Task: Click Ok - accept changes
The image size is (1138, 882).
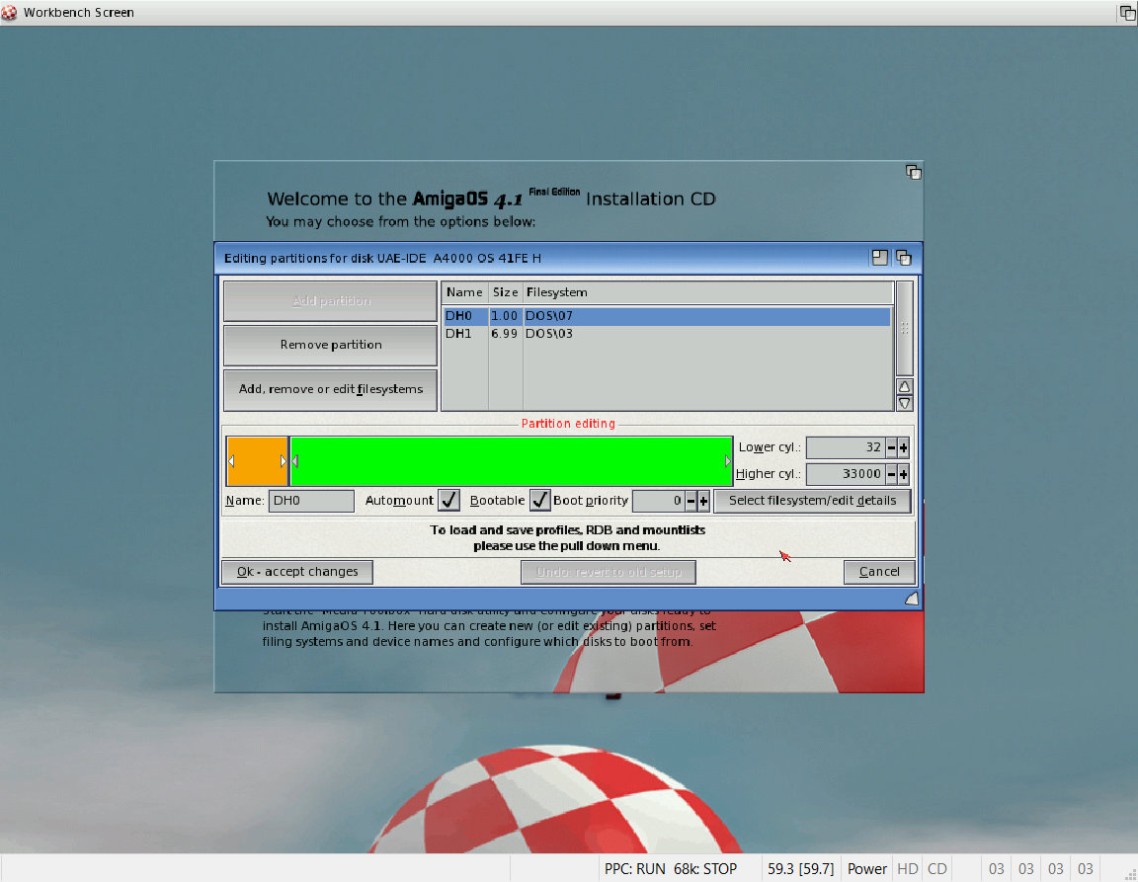Action: point(297,571)
